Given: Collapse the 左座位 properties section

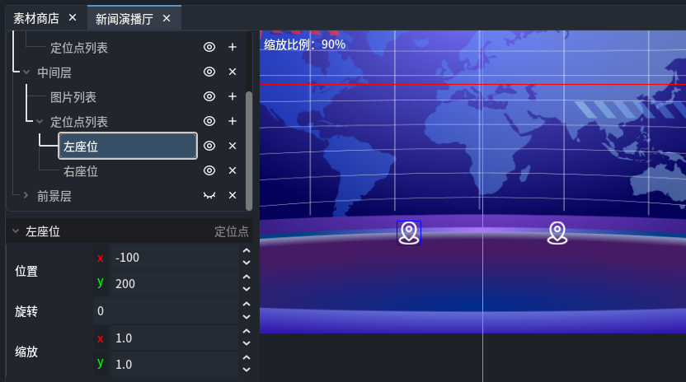Looking at the screenshot, I should pos(16,231).
